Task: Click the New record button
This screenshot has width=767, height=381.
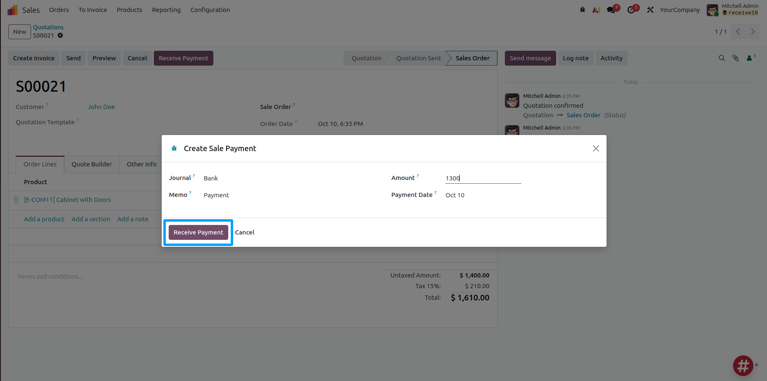Action: (x=19, y=32)
